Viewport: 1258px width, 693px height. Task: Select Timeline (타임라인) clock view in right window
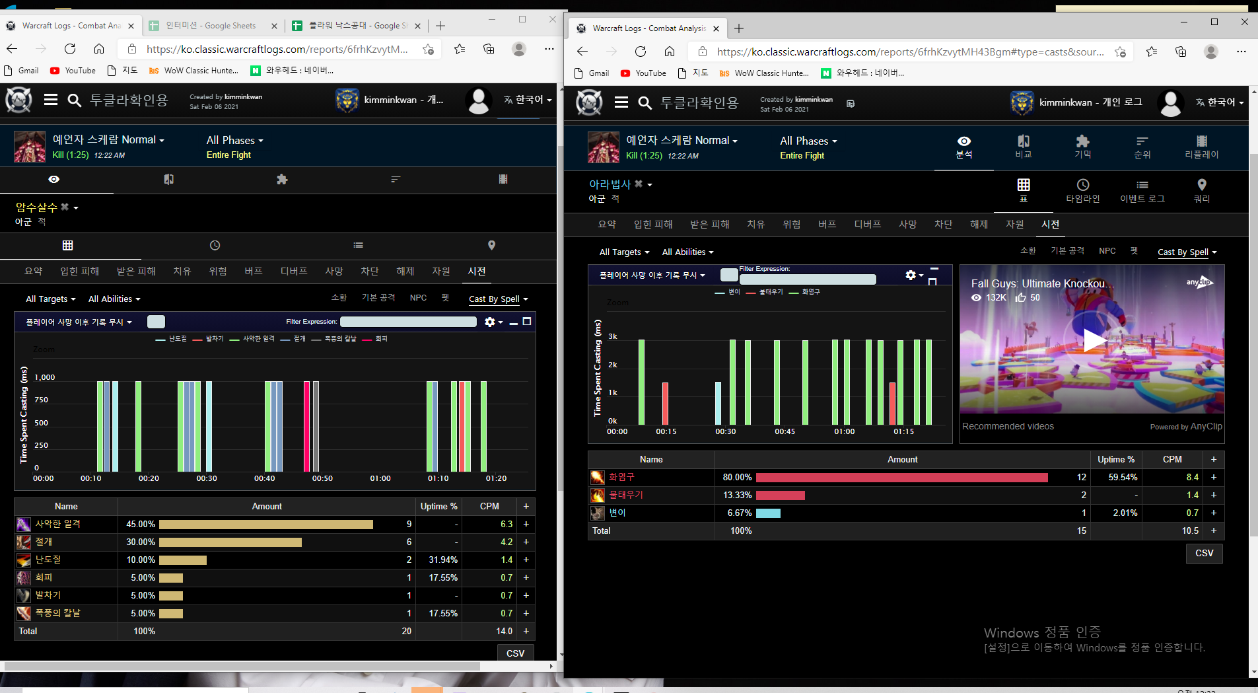[1083, 191]
